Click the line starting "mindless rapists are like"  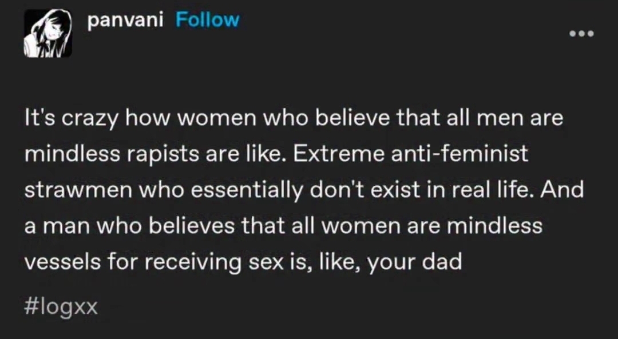[x=276, y=154]
